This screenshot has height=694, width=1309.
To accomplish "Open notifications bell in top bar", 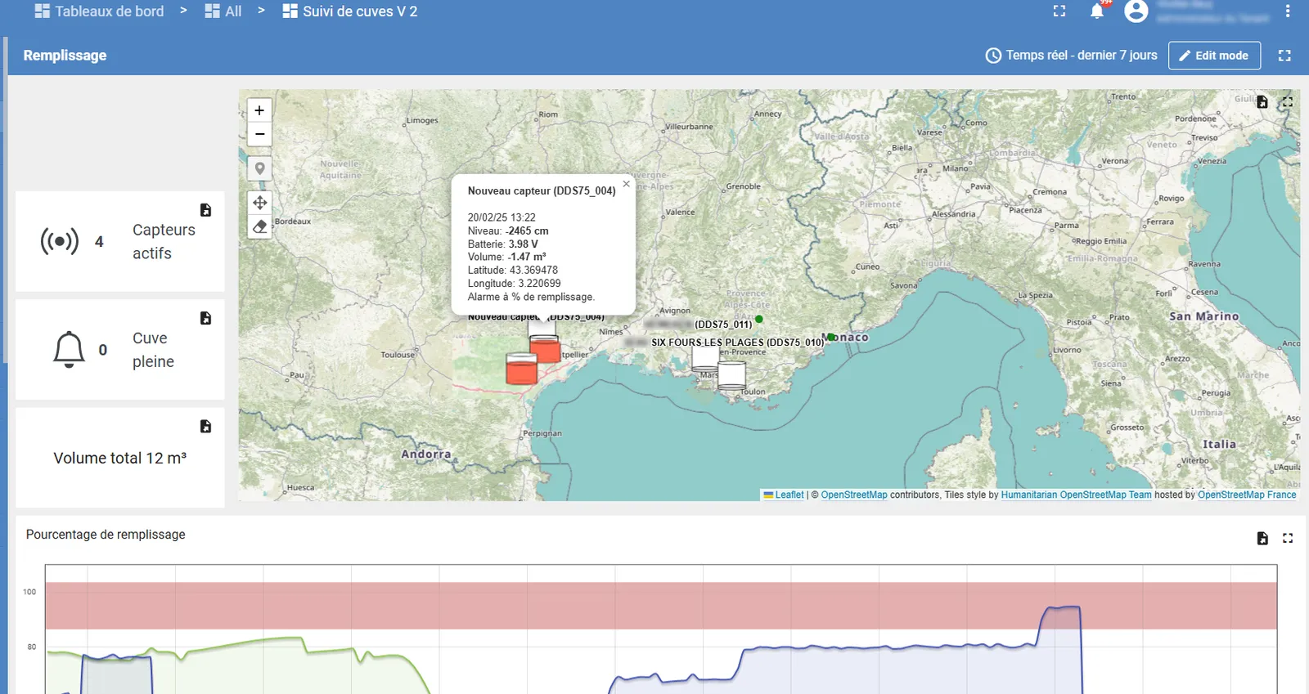I will click(1097, 11).
